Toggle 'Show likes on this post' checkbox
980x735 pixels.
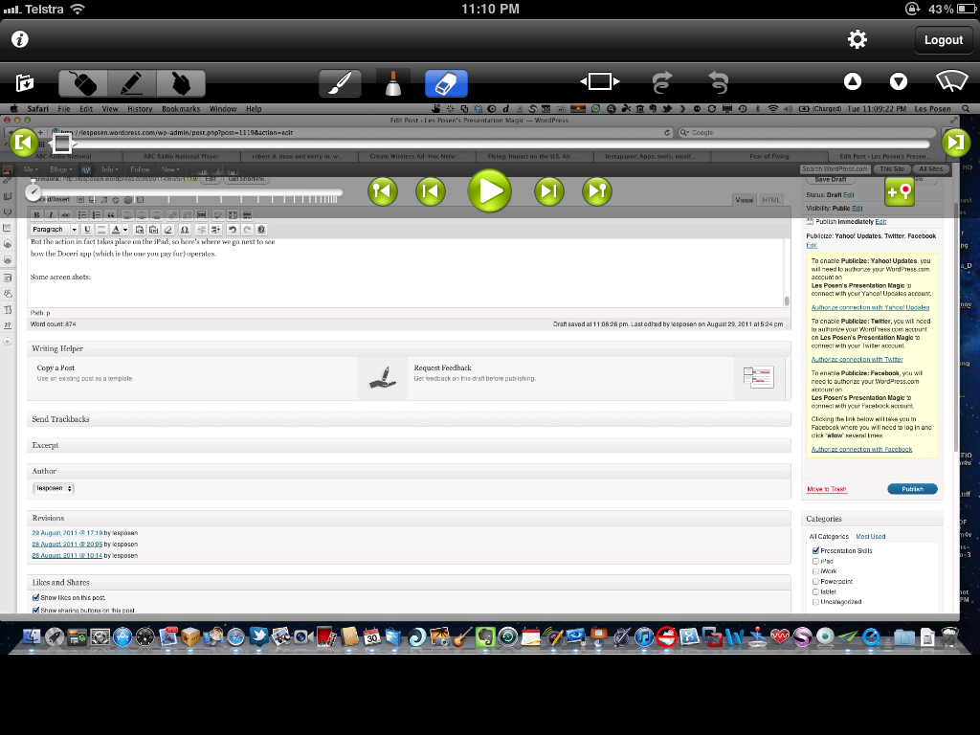pyautogui.click(x=36, y=597)
